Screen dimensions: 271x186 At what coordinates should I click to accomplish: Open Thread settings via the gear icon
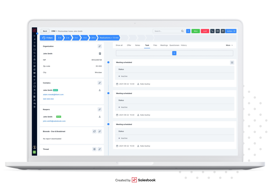tap(94, 149)
